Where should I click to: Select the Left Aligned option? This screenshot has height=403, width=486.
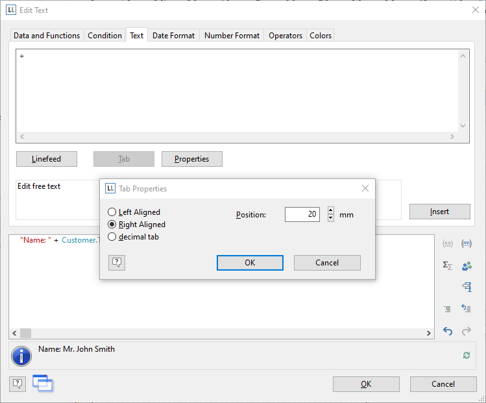click(112, 212)
